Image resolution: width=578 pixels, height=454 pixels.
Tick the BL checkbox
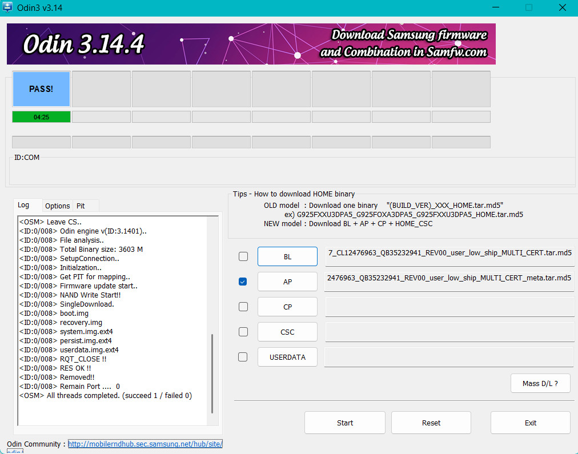point(243,256)
